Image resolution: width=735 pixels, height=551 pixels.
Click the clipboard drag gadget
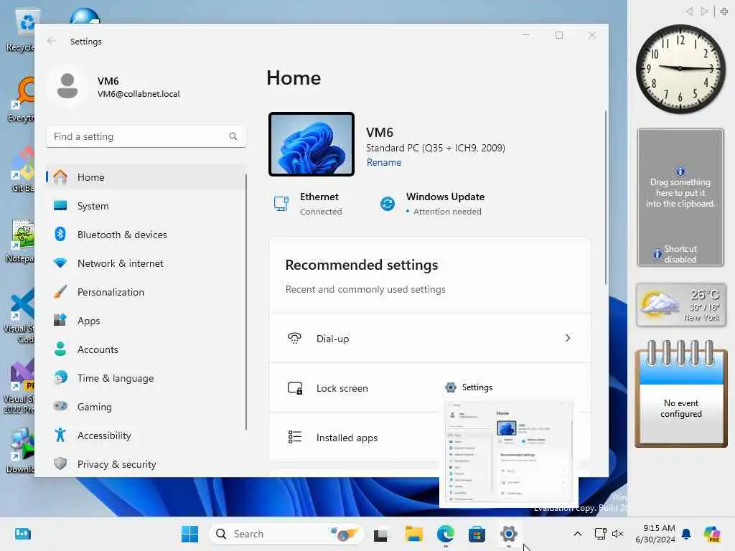tap(680, 197)
